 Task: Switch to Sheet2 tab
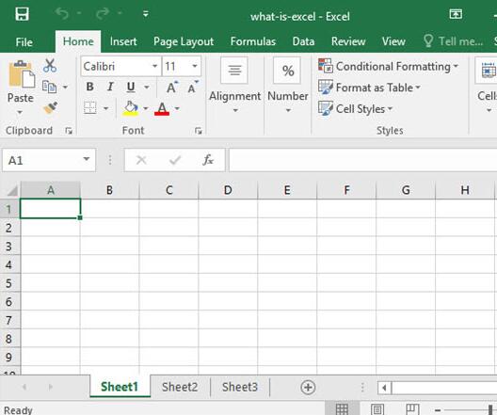180,387
